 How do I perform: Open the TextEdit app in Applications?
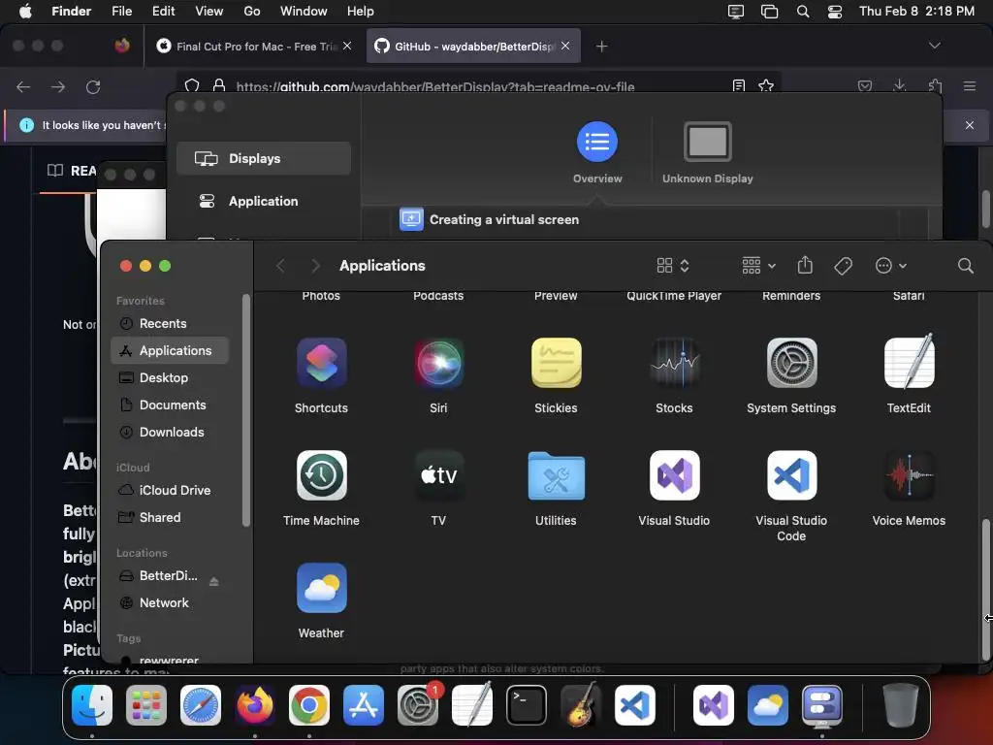pos(909,362)
